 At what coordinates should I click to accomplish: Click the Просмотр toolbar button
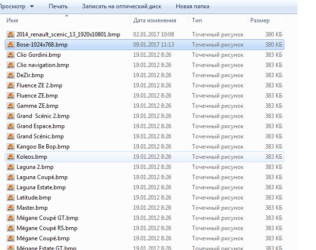13,6
